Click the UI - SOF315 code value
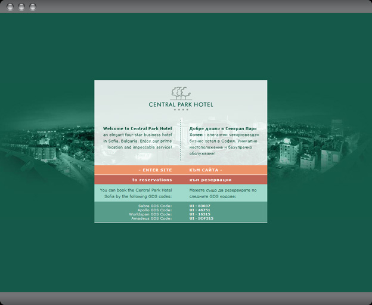This screenshot has width=372, height=305. (201, 218)
